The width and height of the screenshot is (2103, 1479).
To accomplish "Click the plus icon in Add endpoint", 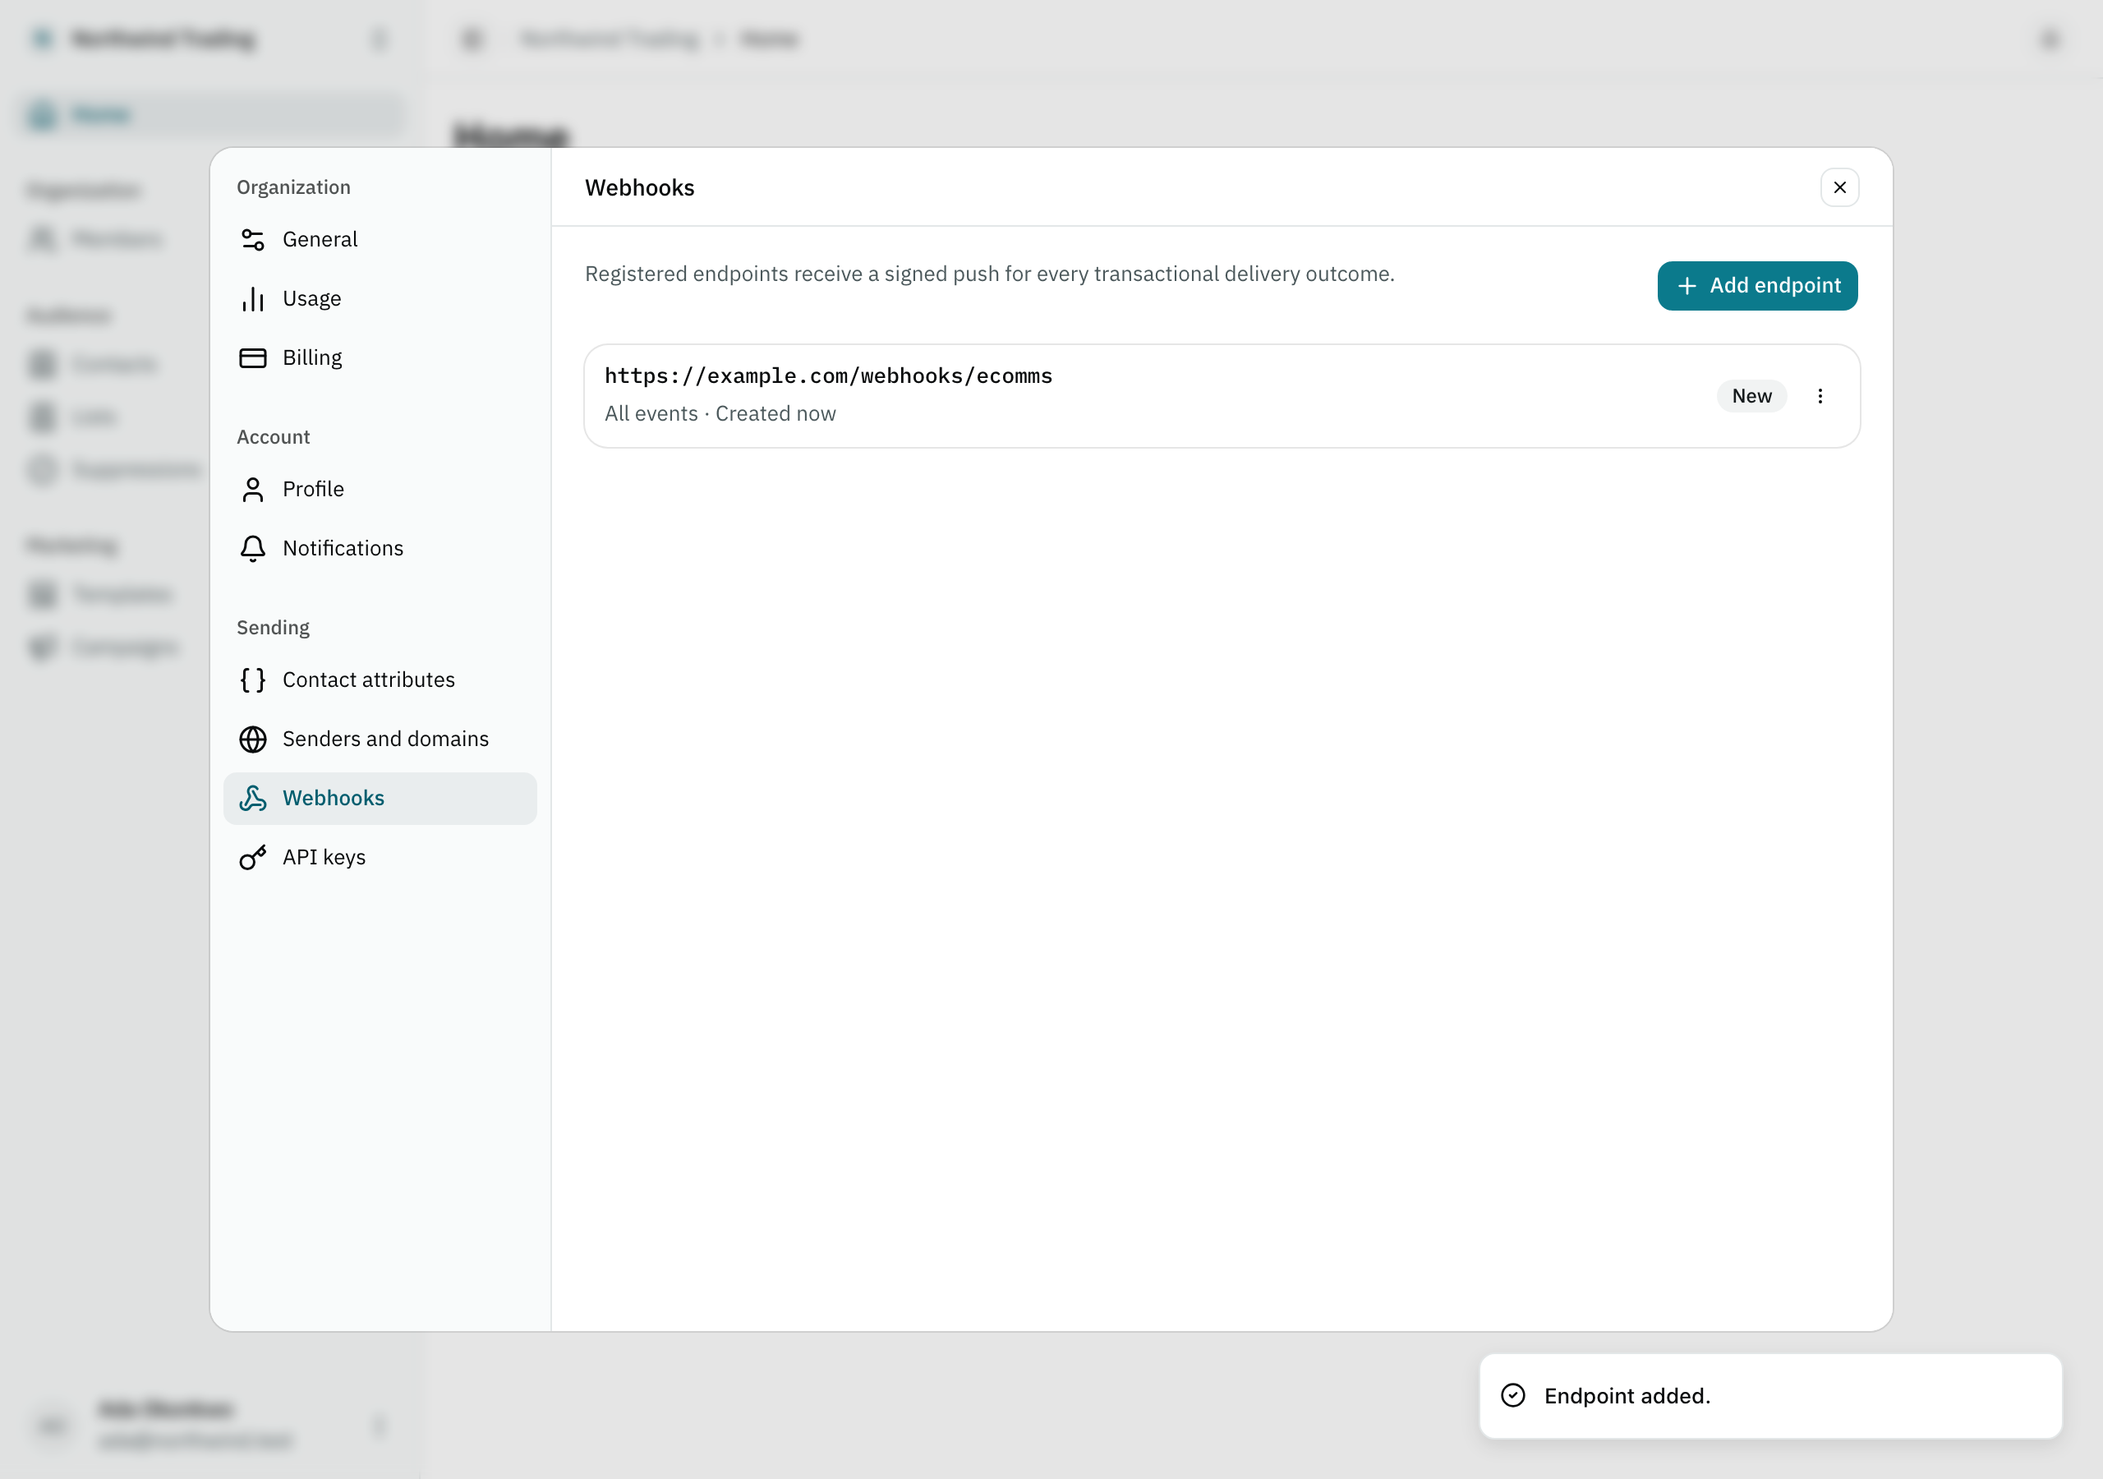I will [x=1687, y=286].
